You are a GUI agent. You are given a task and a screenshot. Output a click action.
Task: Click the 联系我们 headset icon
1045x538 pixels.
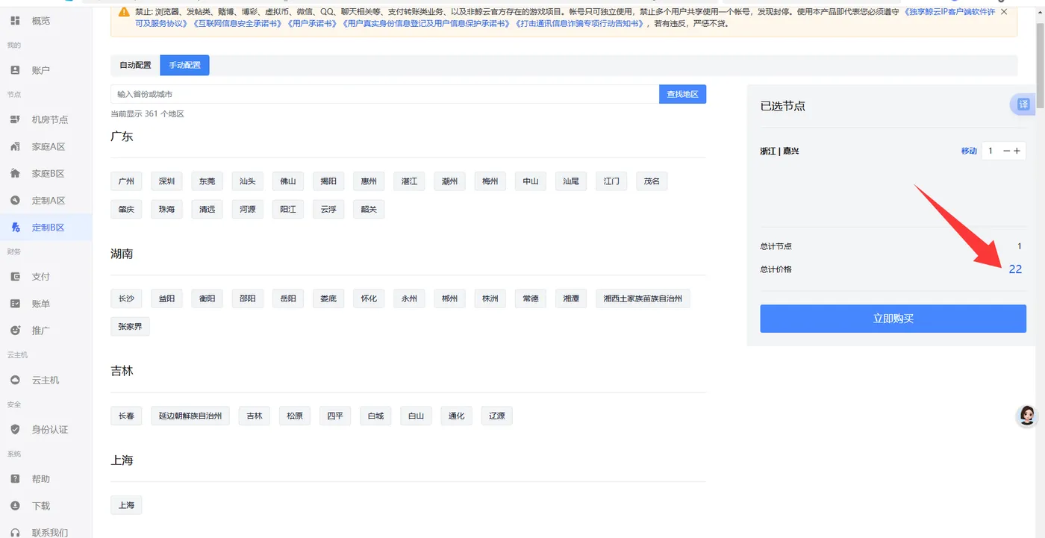pyautogui.click(x=15, y=532)
